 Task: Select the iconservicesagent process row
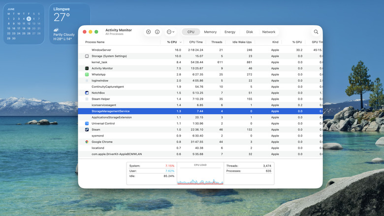point(200,105)
